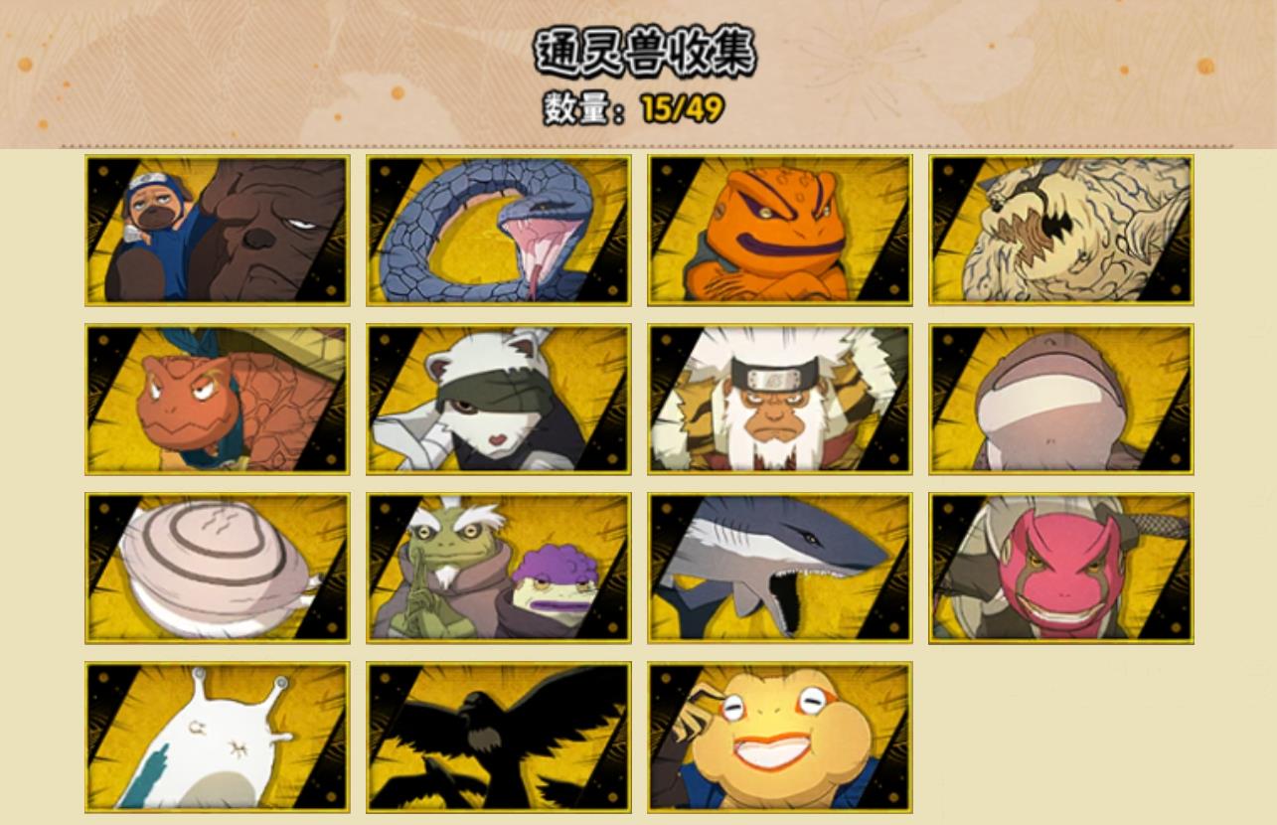Select the giant clam summon card
The height and width of the screenshot is (825, 1277).
[x=217, y=568]
